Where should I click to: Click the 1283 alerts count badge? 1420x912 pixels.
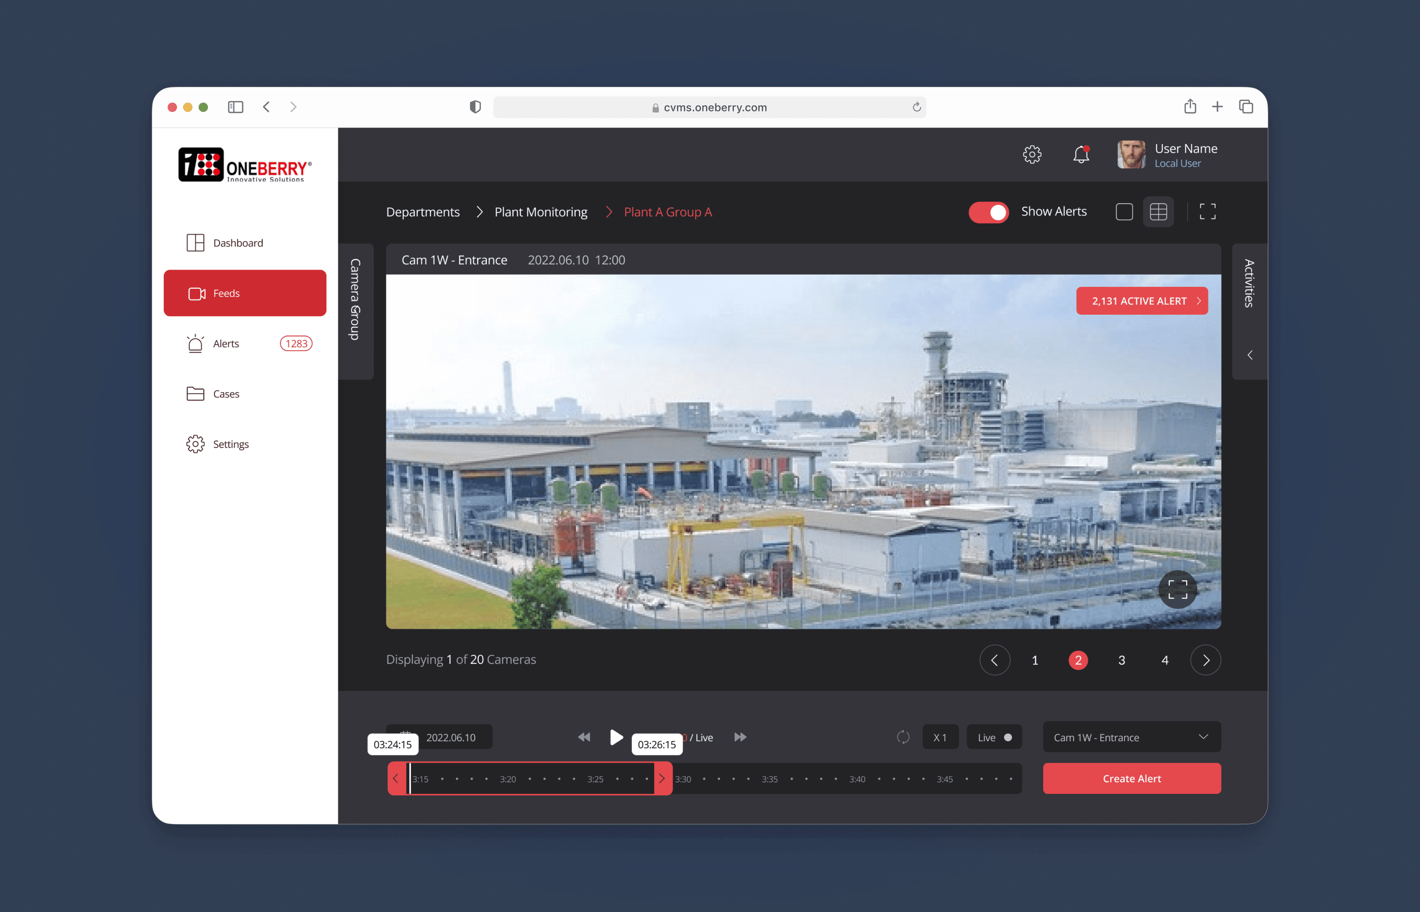[296, 344]
